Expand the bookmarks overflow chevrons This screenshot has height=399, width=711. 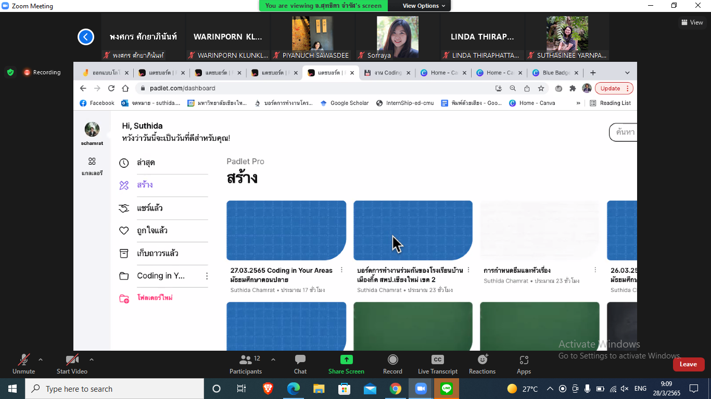[578, 103]
